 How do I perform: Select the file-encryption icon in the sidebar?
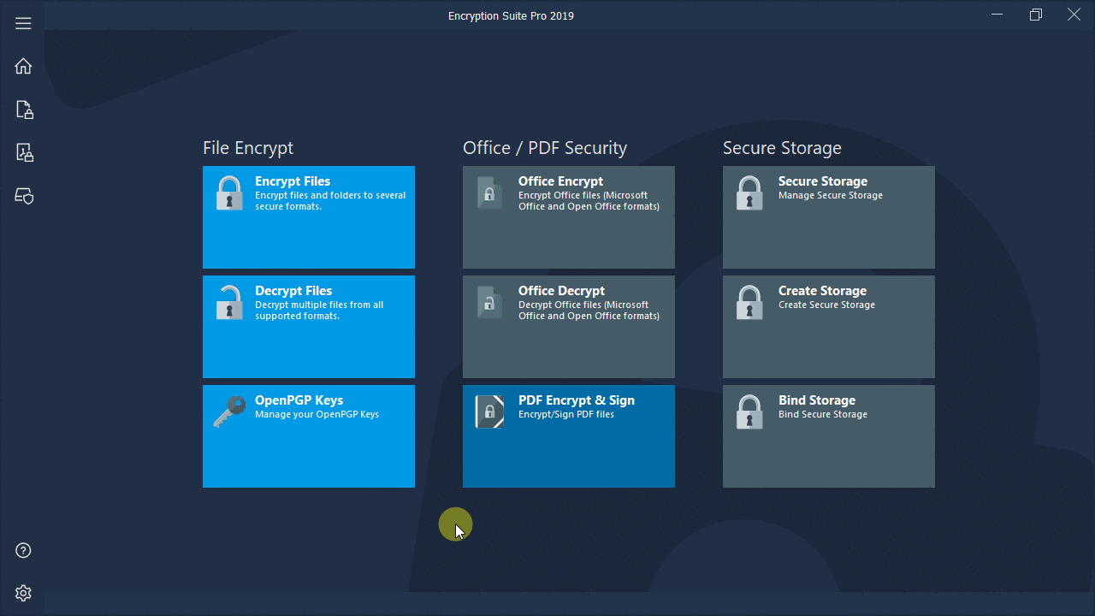coord(23,110)
